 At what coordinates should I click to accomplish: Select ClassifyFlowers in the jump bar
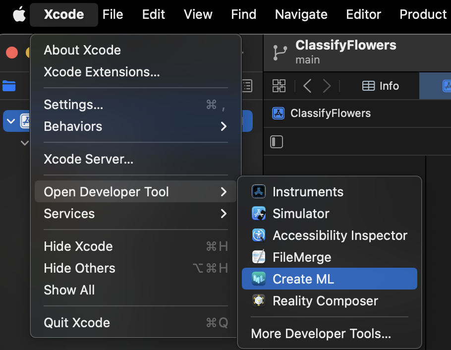click(321, 113)
